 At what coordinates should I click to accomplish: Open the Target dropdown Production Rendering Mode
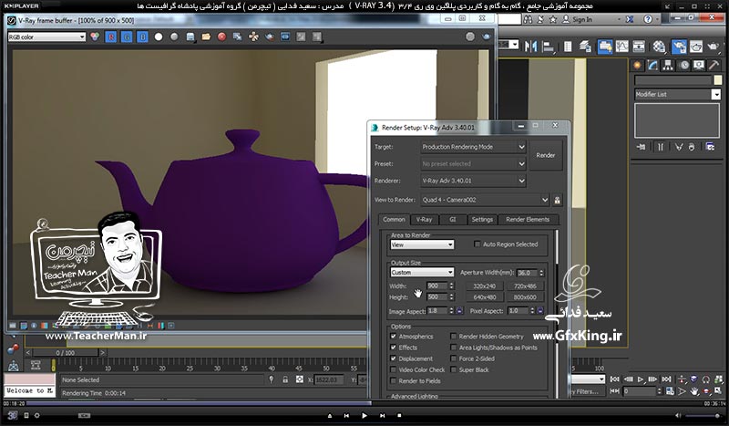point(473,147)
